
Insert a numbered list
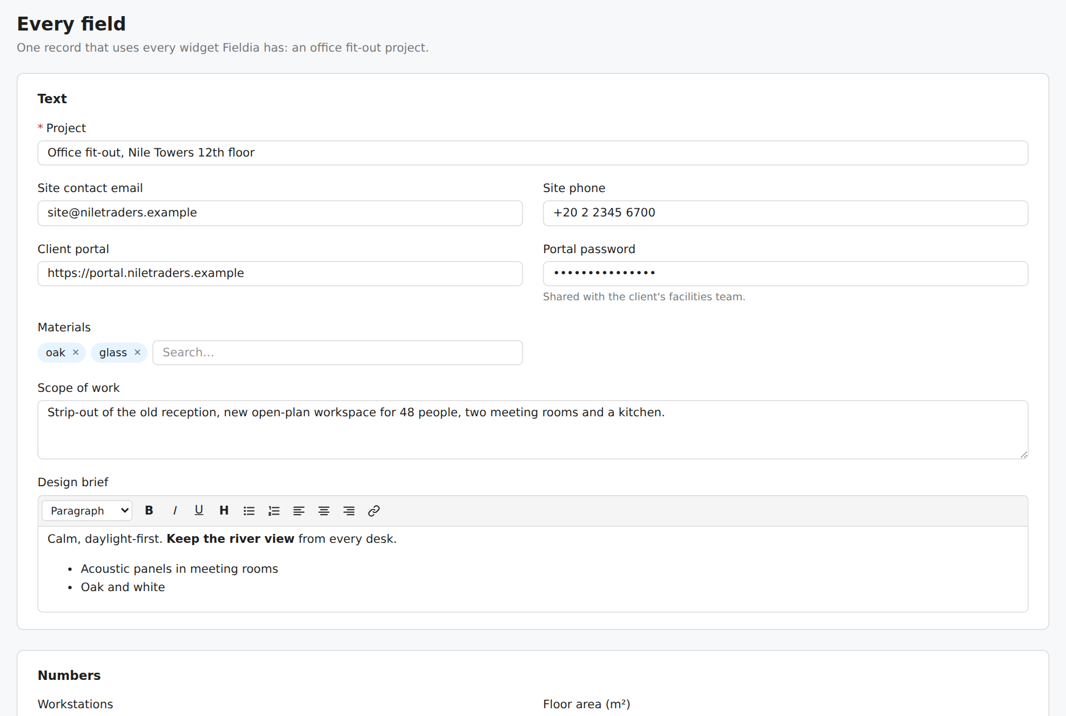(274, 511)
